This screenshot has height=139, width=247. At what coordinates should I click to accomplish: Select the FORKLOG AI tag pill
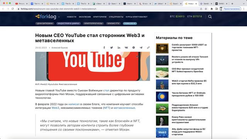[130, 24]
